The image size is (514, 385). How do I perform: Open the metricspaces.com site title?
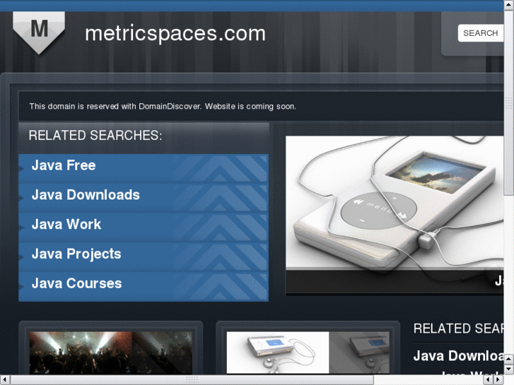(x=175, y=33)
